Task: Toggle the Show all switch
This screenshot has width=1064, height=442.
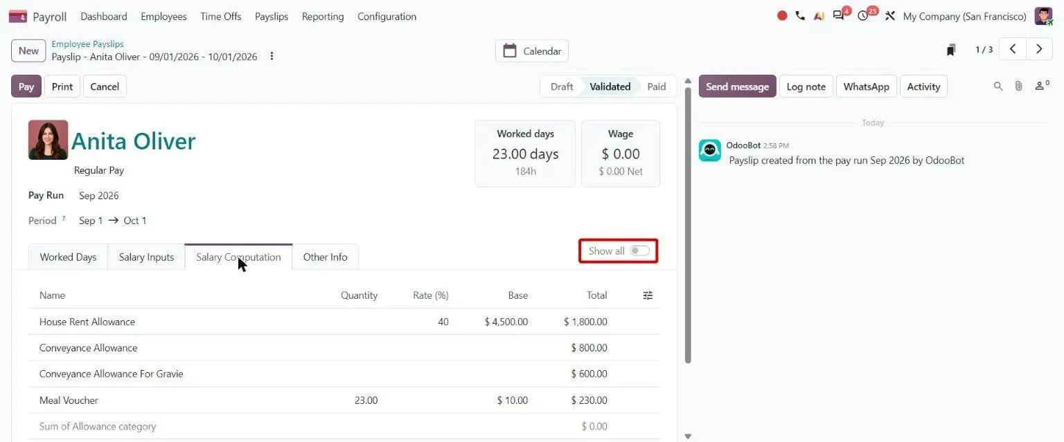Action: [640, 251]
